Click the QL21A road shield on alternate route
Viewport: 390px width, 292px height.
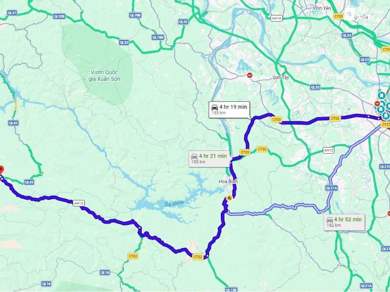pos(331,188)
